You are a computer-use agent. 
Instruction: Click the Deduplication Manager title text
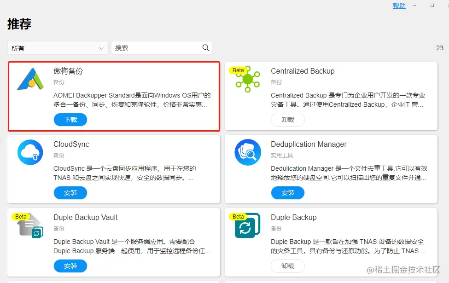(309, 144)
